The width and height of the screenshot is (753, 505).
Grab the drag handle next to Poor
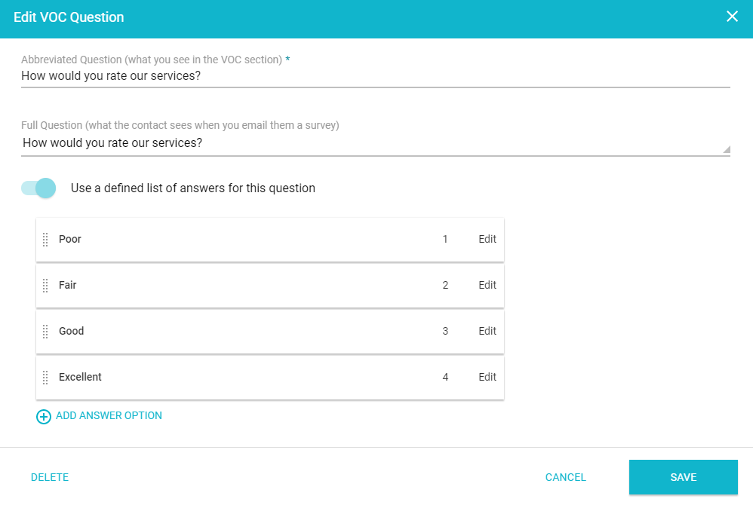point(47,239)
